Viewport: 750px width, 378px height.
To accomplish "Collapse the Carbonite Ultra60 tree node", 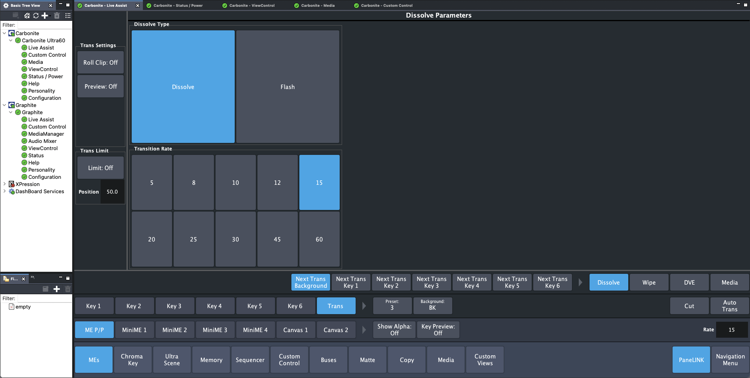I will coord(11,41).
